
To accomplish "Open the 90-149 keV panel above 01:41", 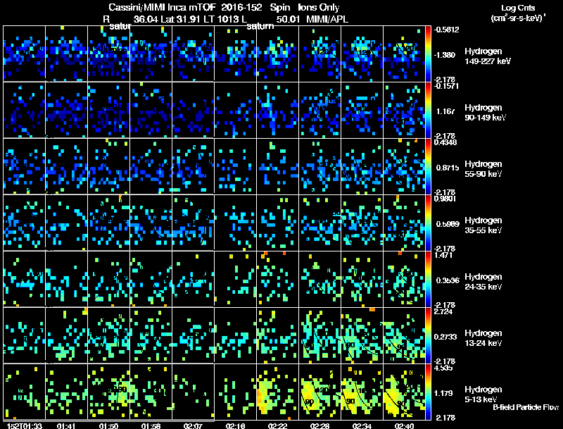I will (66, 110).
